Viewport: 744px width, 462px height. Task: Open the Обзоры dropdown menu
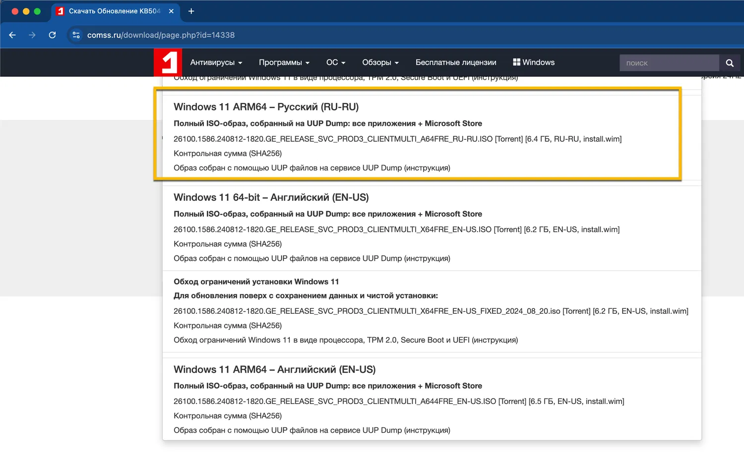(380, 62)
